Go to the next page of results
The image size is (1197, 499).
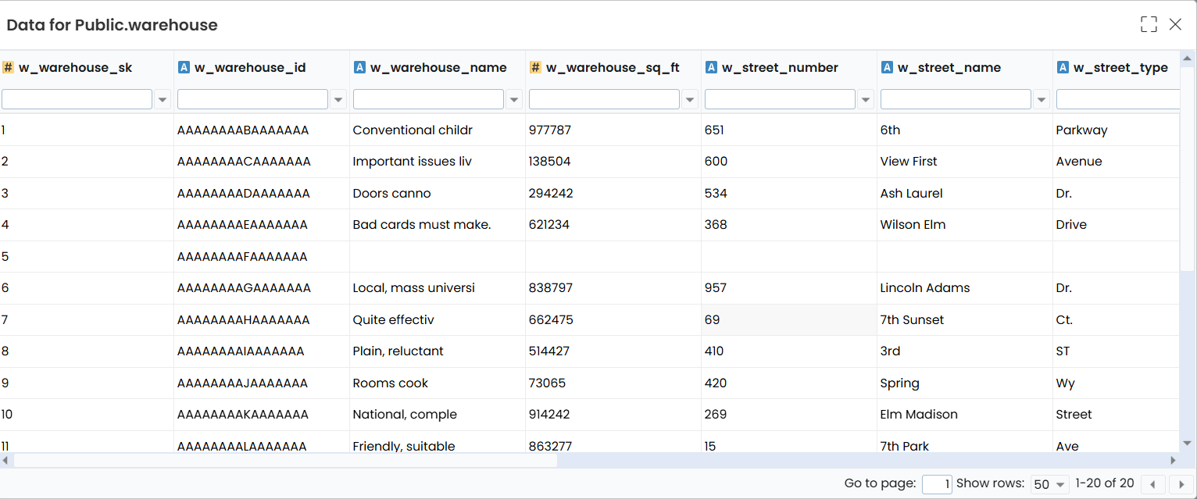pyautogui.click(x=1181, y=484)
